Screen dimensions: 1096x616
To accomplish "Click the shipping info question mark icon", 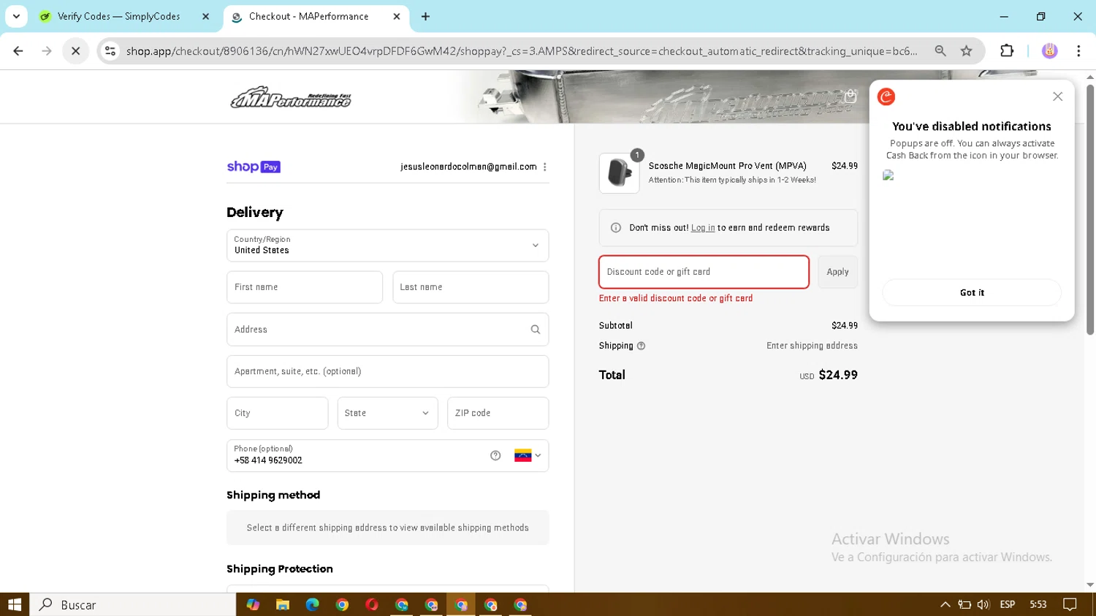I will [x=641, y=346].
